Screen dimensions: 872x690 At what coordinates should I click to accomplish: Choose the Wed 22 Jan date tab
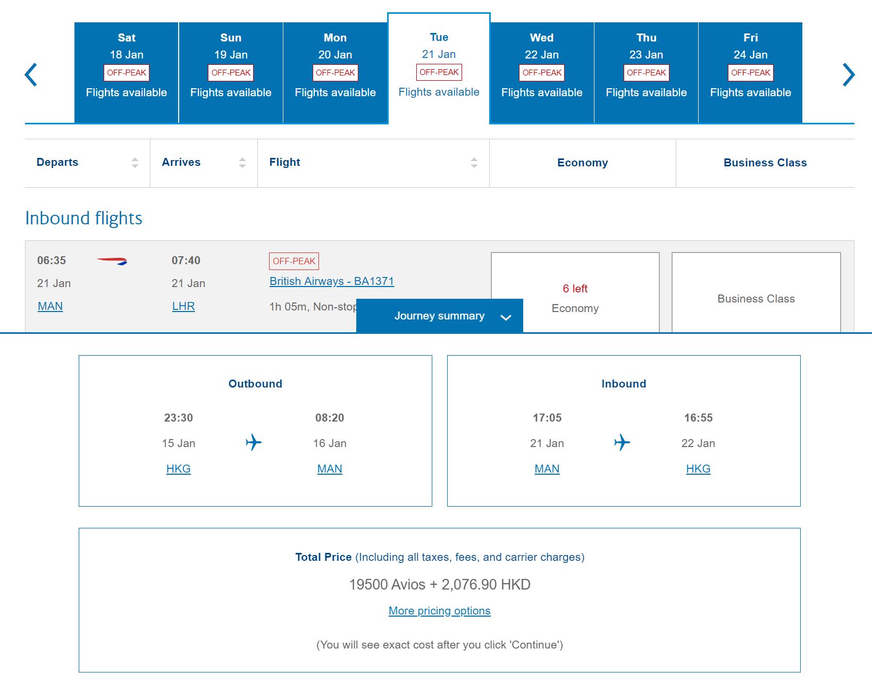tap(542, 73)
